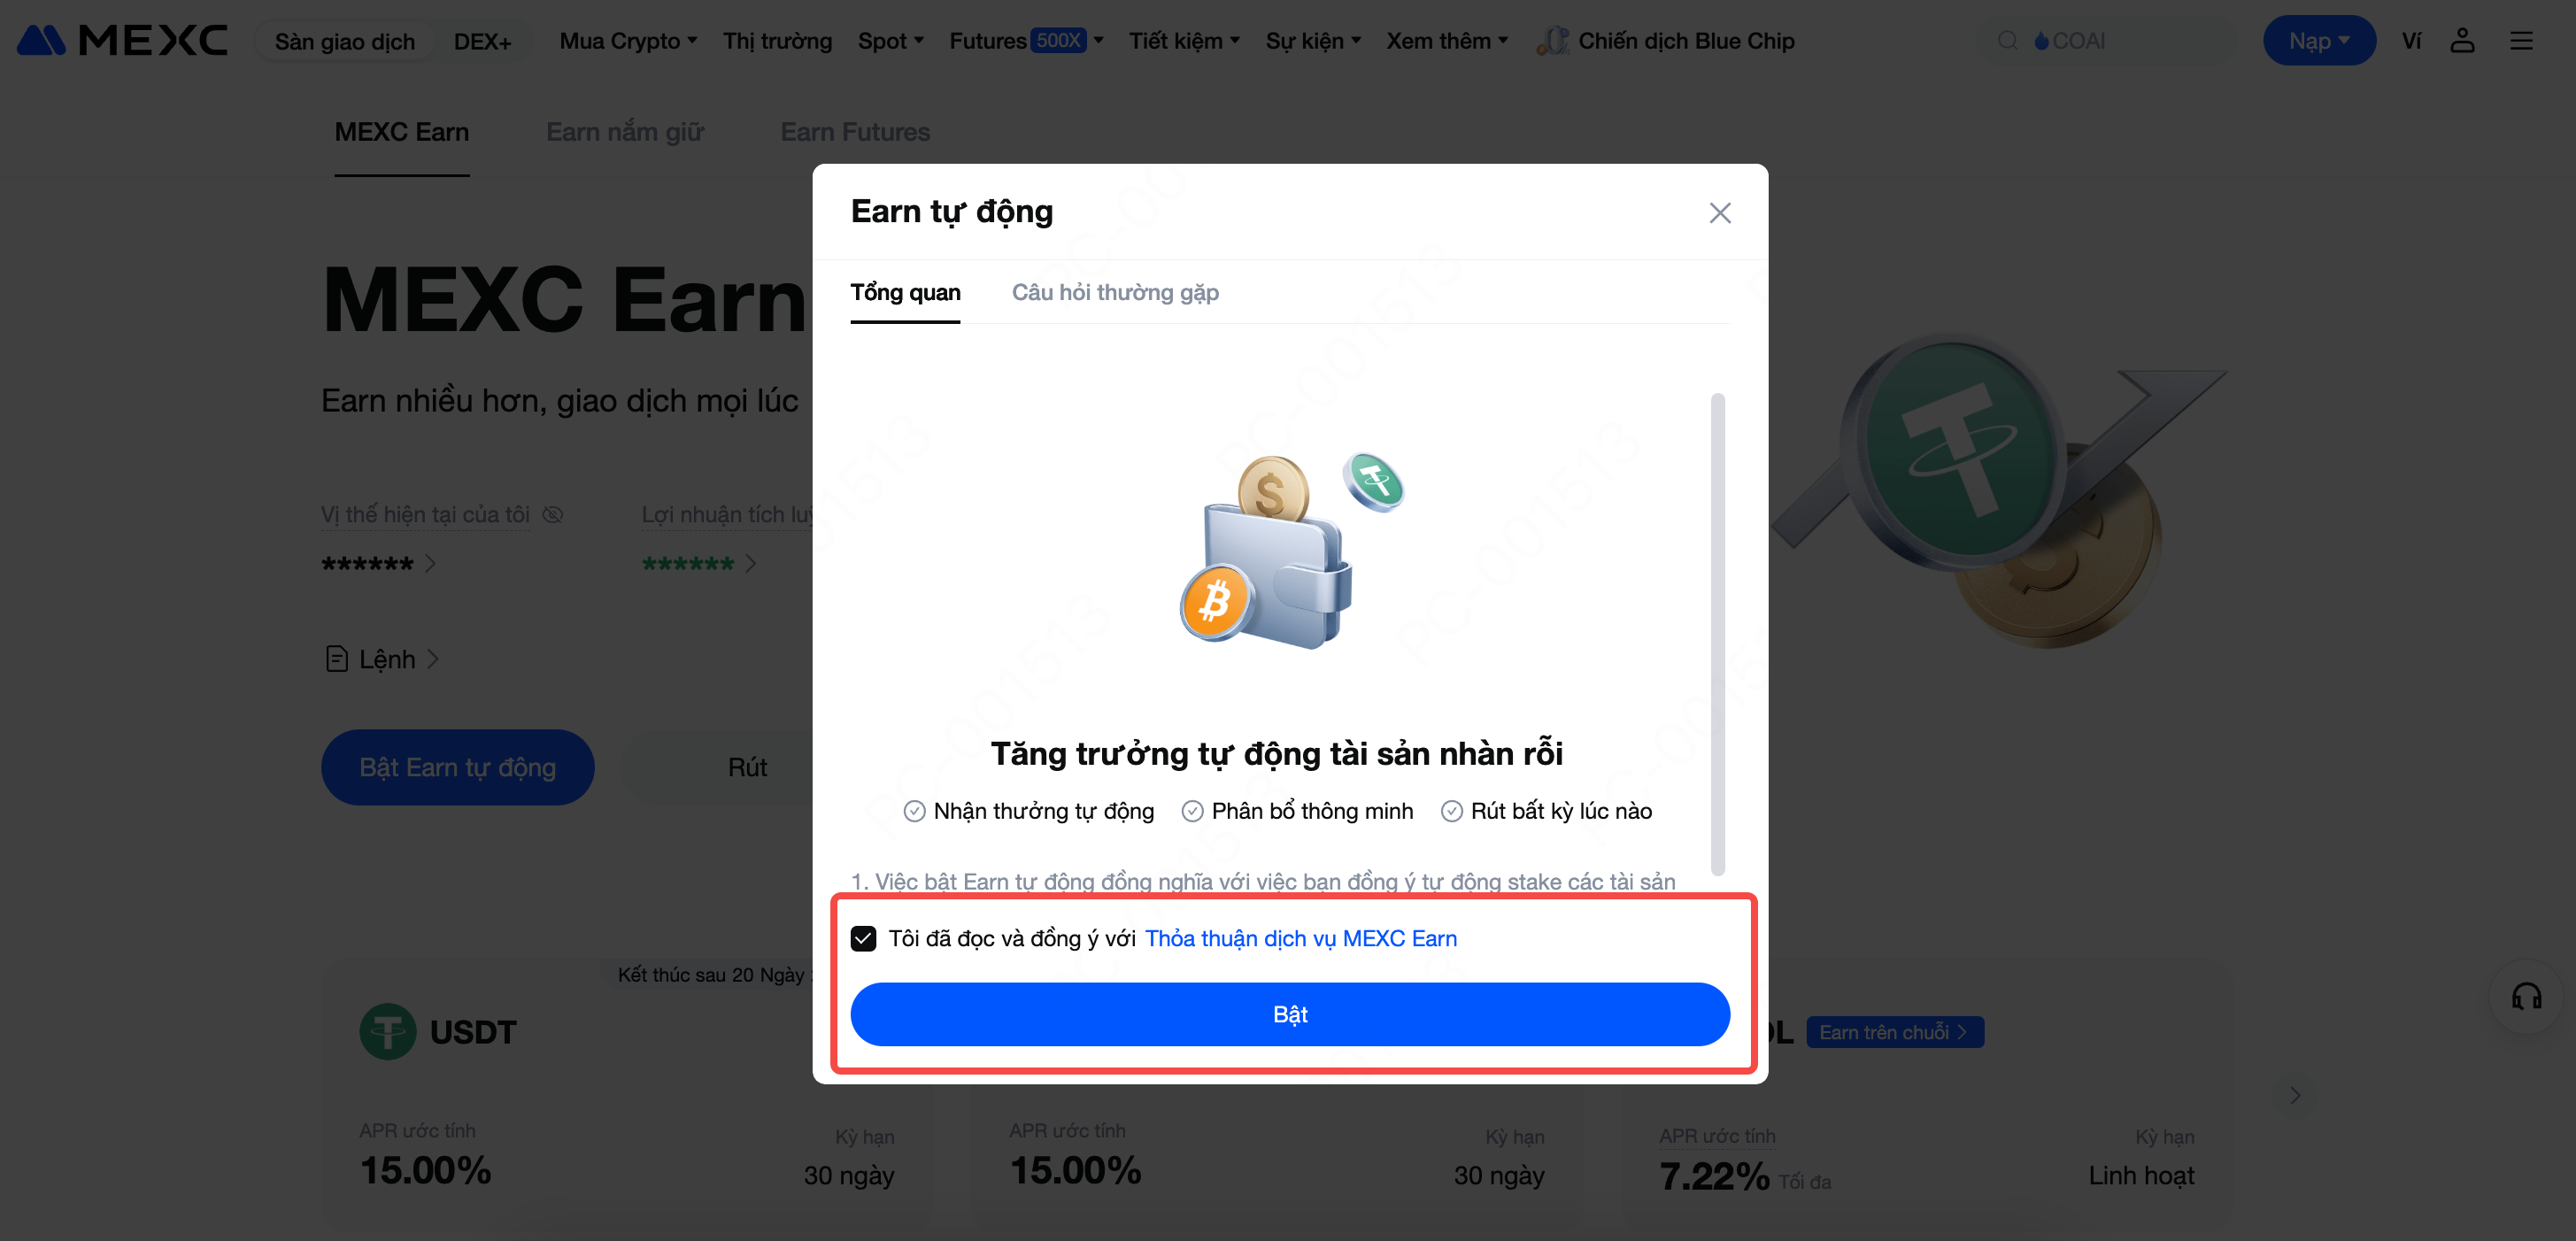Open the user profile icon
The height and width of the screenshot is (1241, 2576).
(x=2462, y=40)
